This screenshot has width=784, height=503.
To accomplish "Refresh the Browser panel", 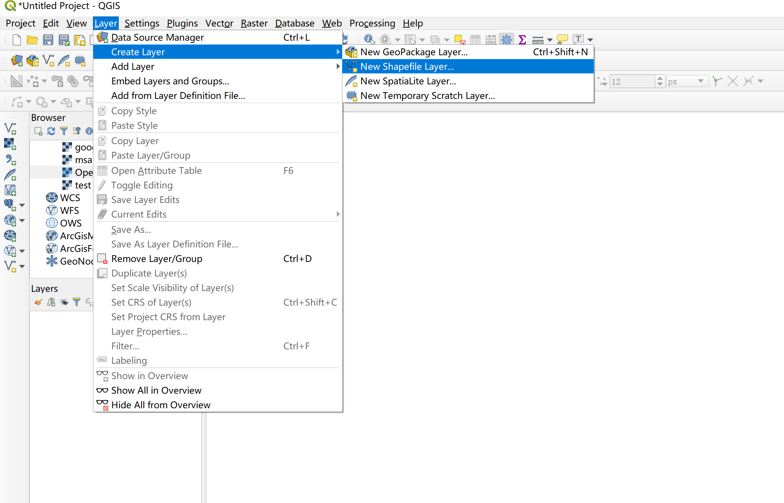I will click(x=51, y=131).
